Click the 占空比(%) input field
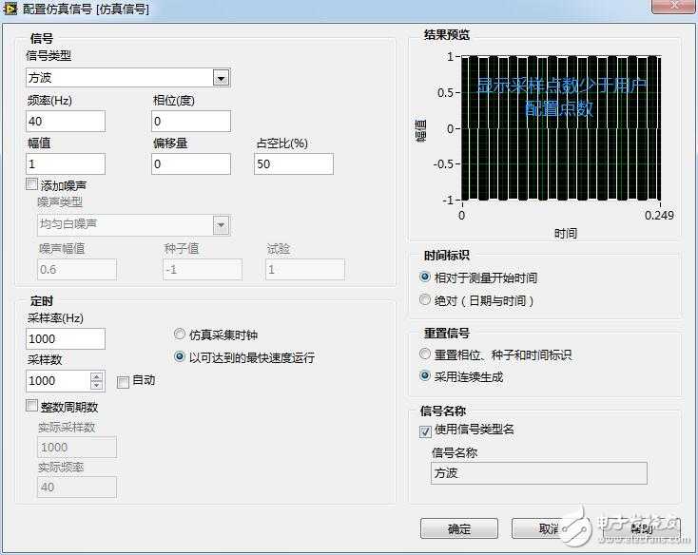Screen dimensions: 698x555 click(294, 163)
